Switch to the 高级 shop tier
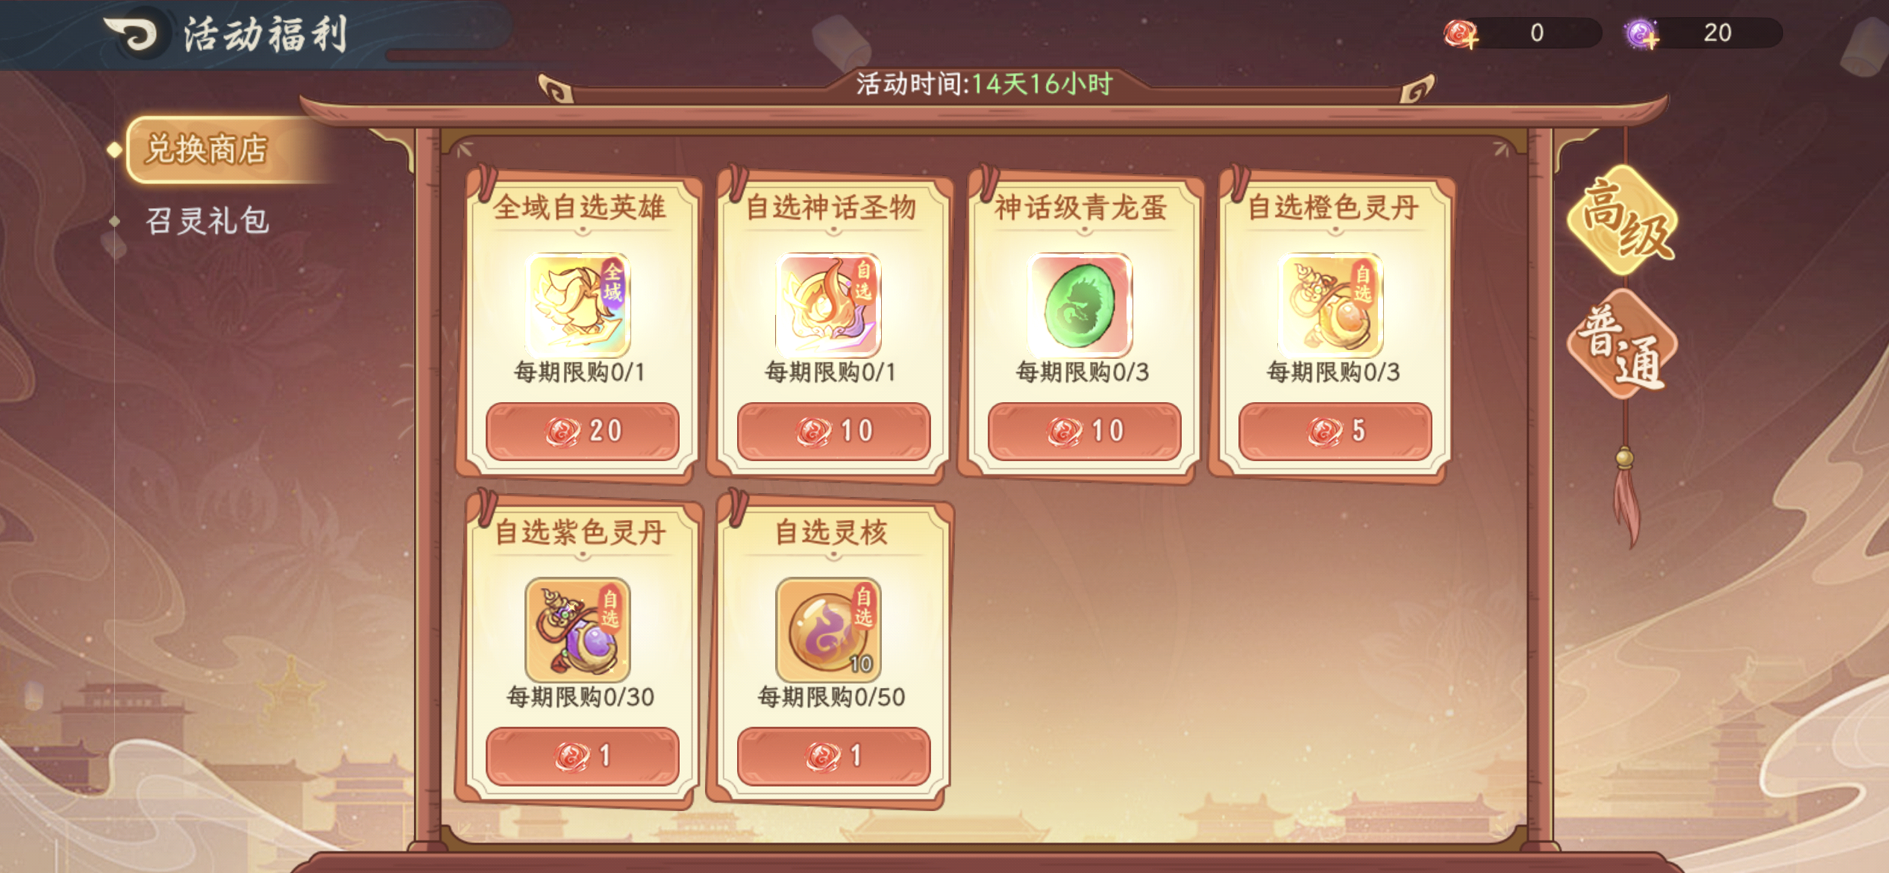Viewport: 1889px width, 873px height. (1623, 220)
